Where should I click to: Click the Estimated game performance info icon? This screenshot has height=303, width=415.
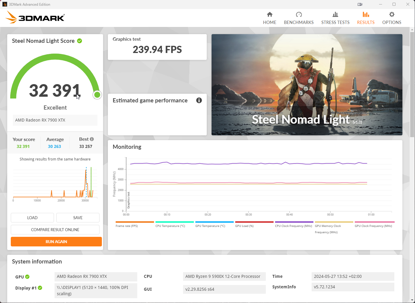[199, 100]
